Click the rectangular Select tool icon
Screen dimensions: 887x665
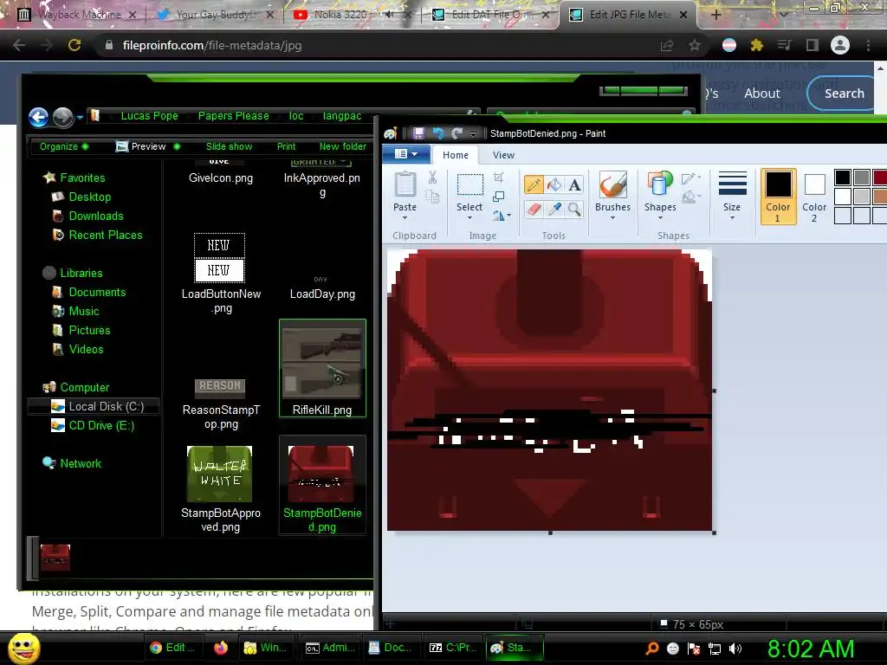(470, 185)
